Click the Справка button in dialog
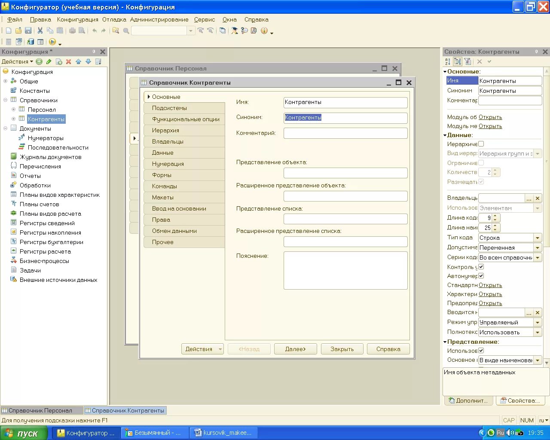This screenshot has width=550, height=440. pyautogui.click(x=388, y=349)
